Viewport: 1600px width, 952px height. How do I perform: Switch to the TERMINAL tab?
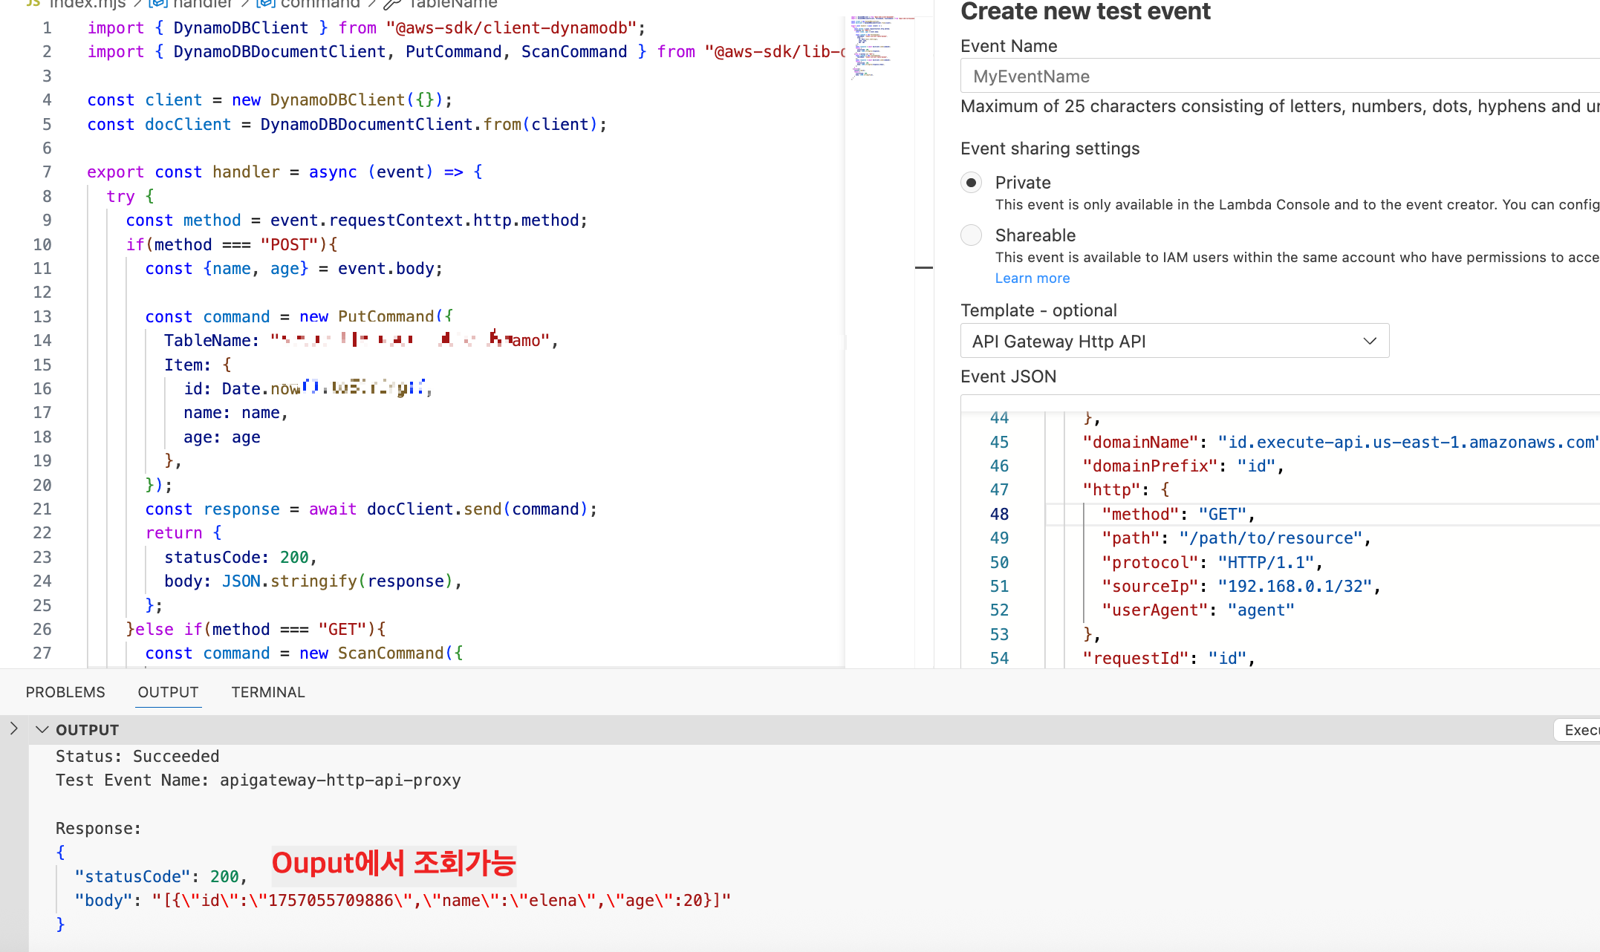(267, 692)
